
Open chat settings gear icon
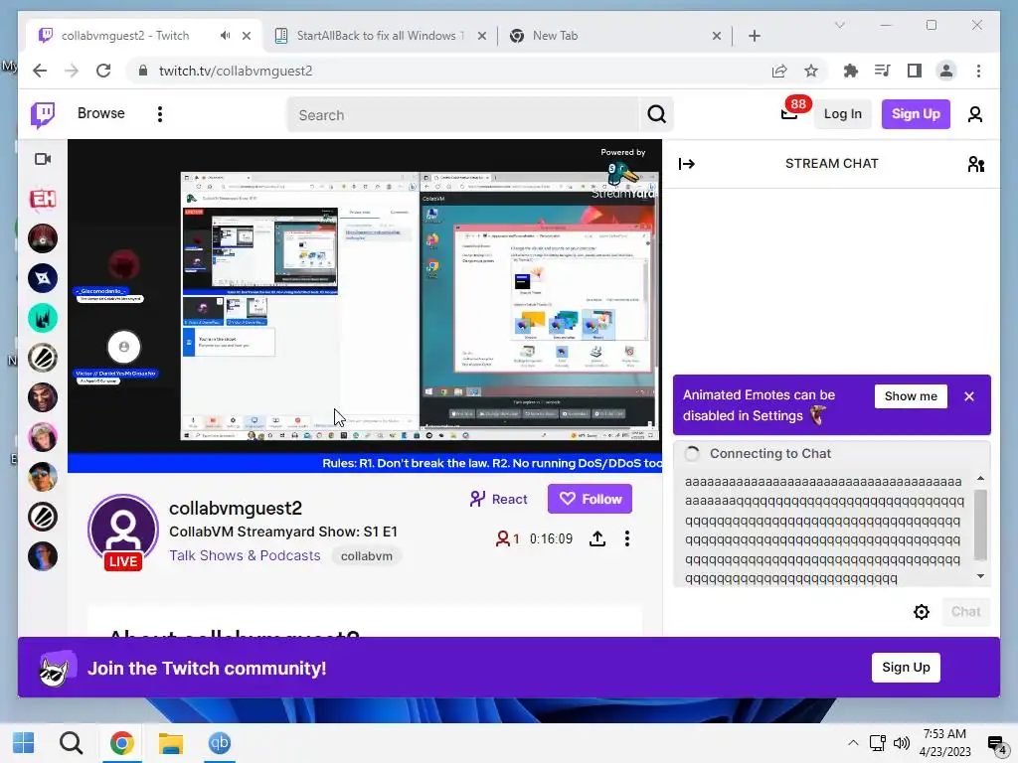tap(921, 611)
